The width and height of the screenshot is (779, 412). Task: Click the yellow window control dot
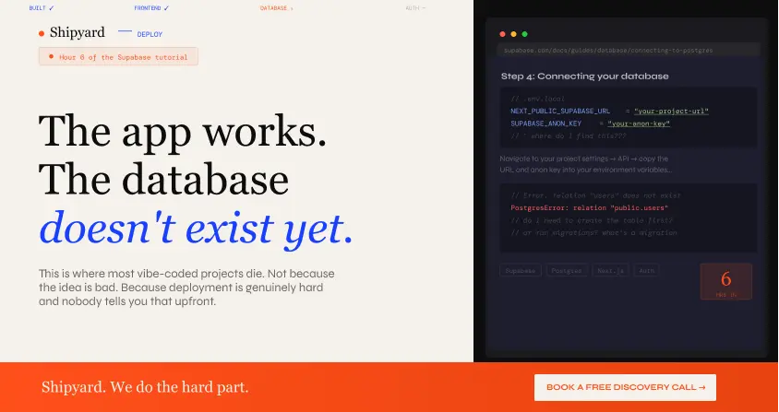[x=513, y=34]
